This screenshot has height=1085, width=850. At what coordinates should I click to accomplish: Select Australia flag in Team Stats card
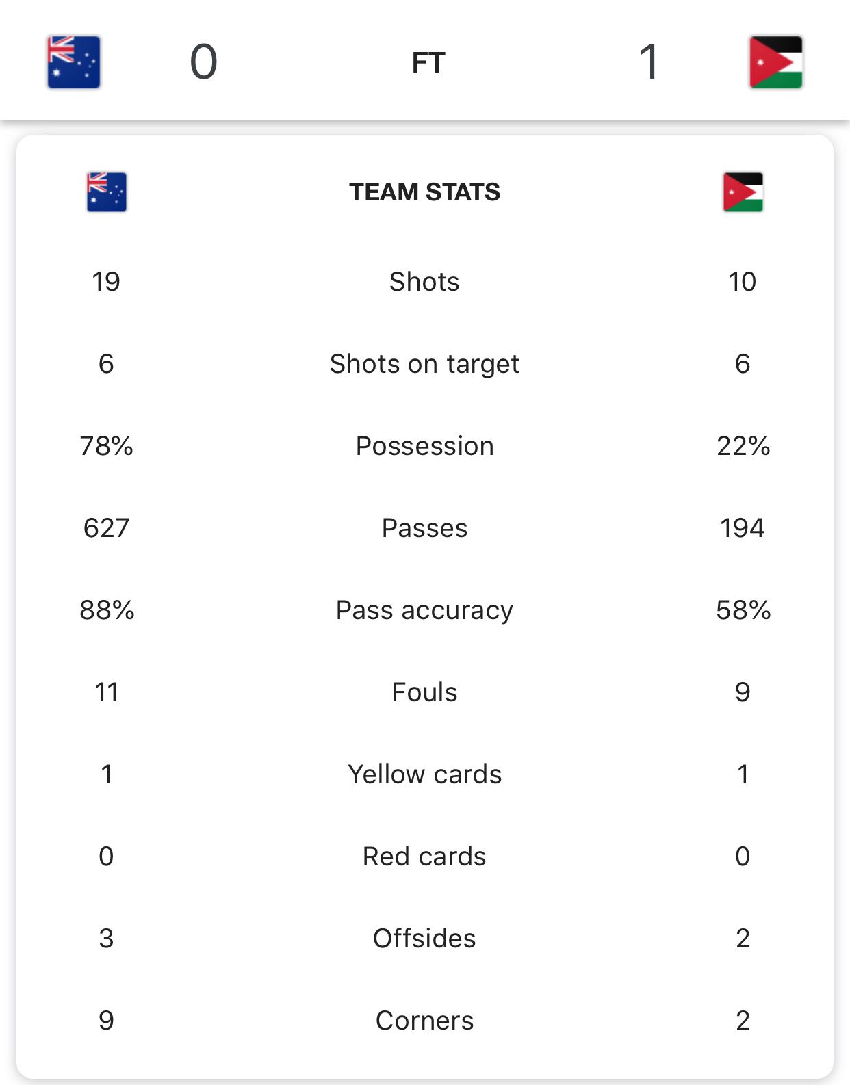click(106, 192)
